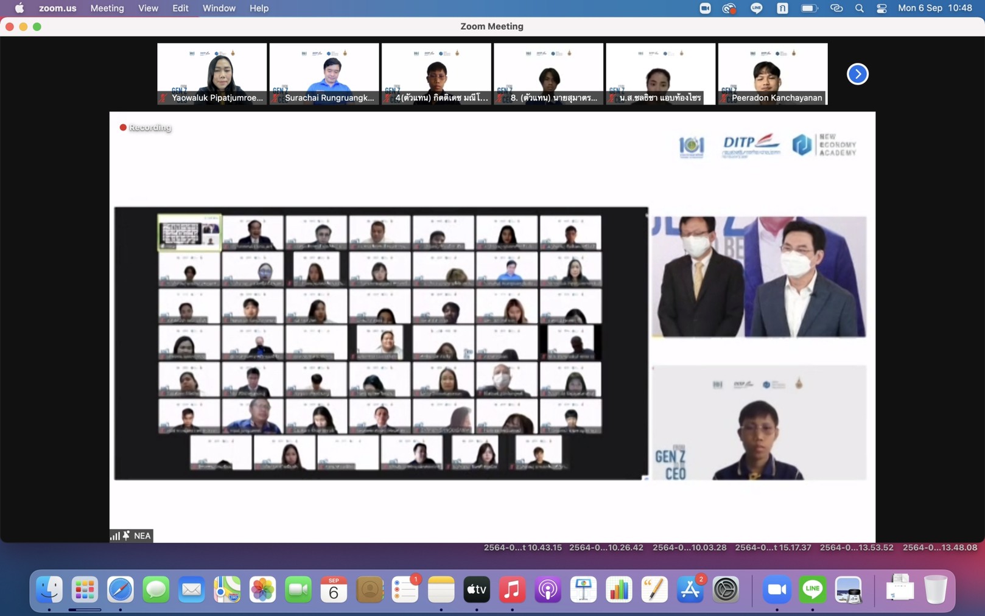
Task: Click the signal strength icon beside NEA
Action: click(x=115, y=536)
